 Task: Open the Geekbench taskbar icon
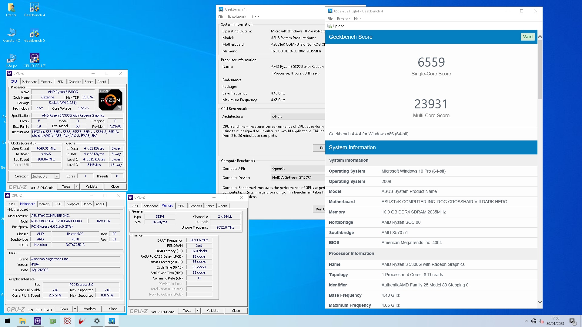click(x=112, y=321)
